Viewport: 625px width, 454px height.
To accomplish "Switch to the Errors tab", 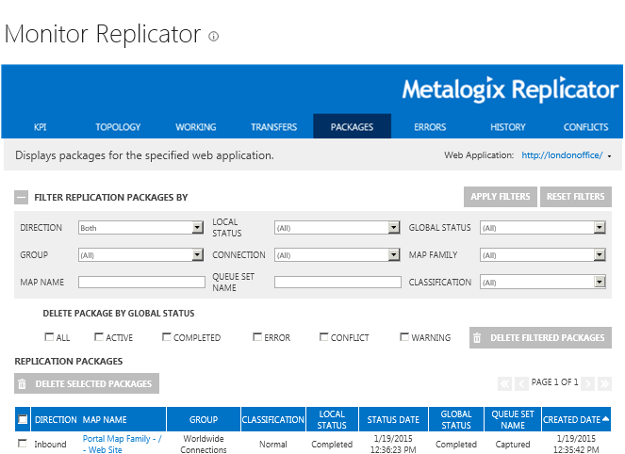I will point(430,127).
